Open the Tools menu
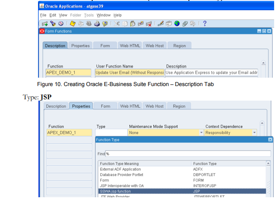This screenshot has width=275, height=199. (89, 15)
